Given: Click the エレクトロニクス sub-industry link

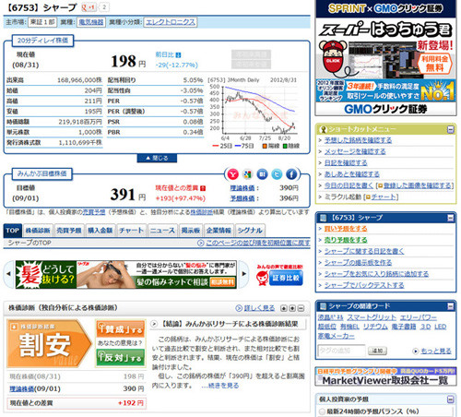Looking at the screenshot, I should [171, 22].
